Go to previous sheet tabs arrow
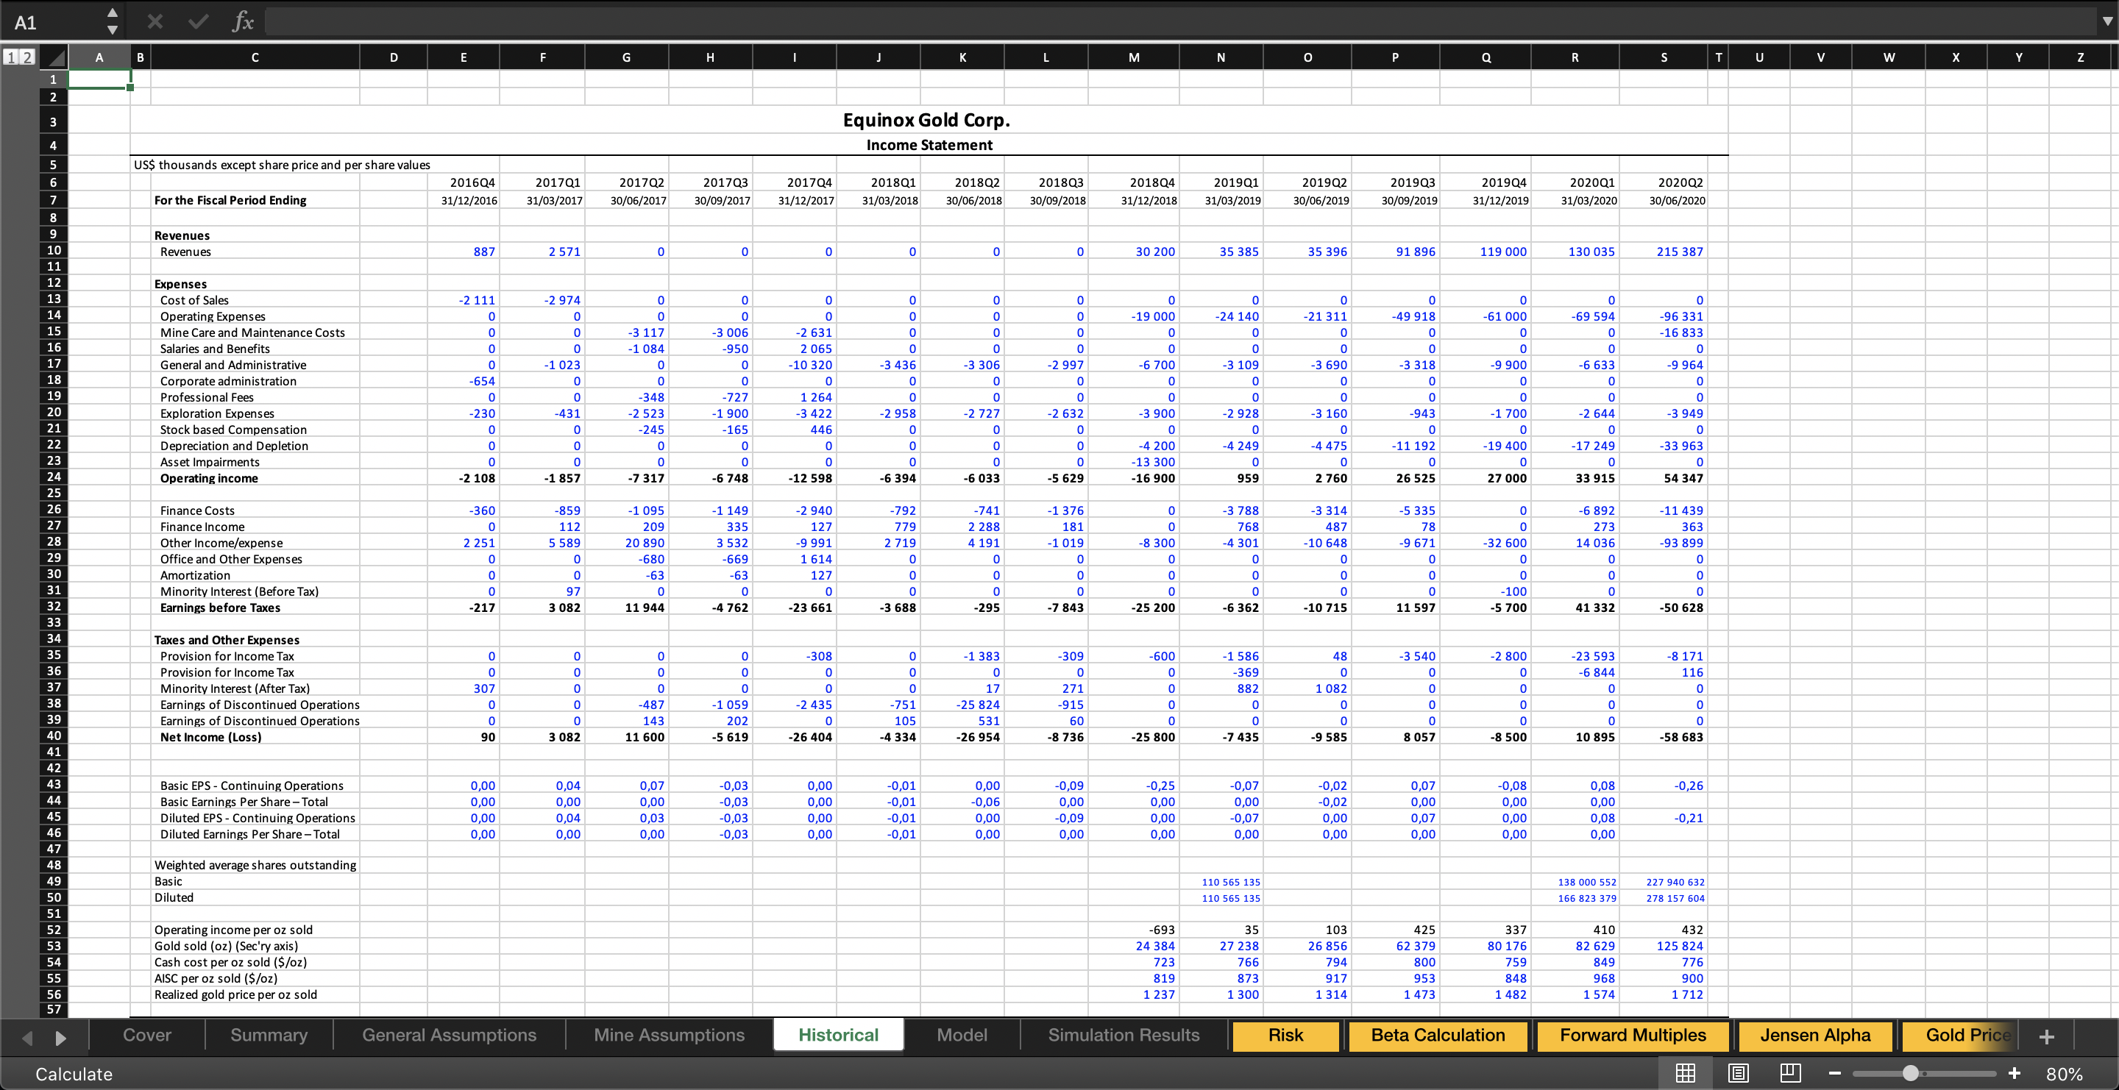 click(x=27, y=1037)
